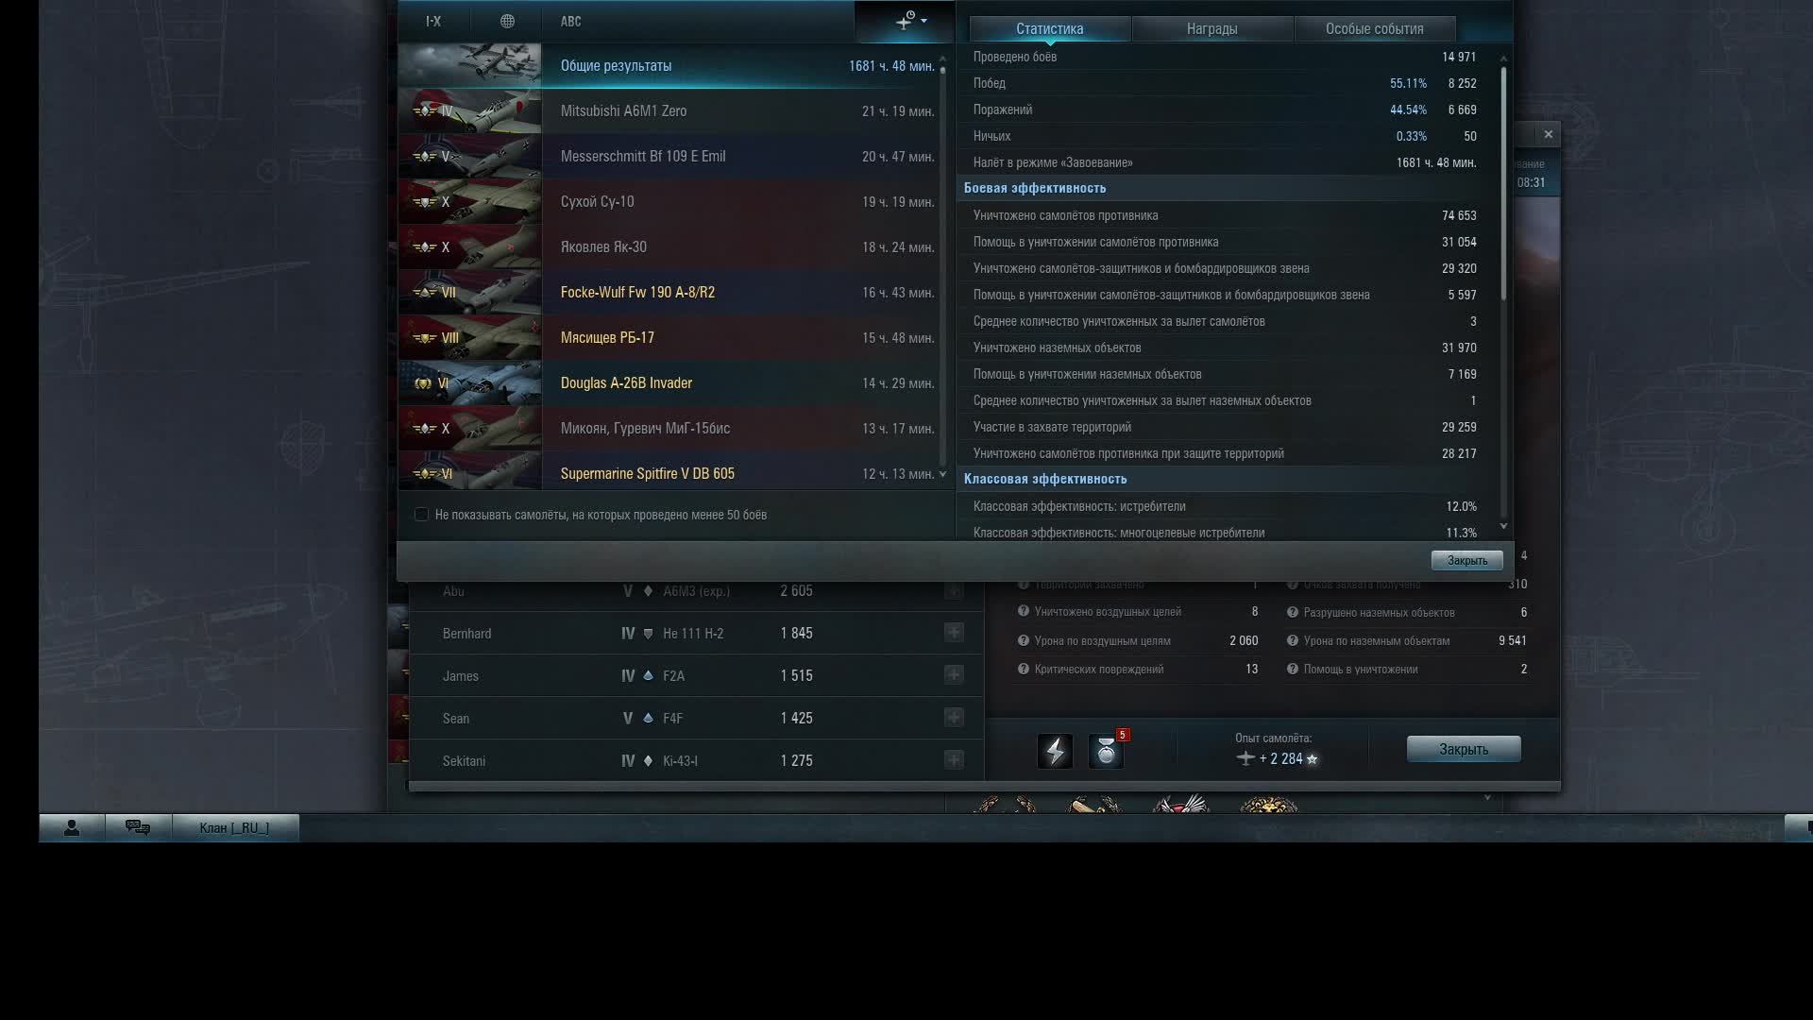Switch to the Награды tab
1813x1020 pixels.
[1211, 29]
